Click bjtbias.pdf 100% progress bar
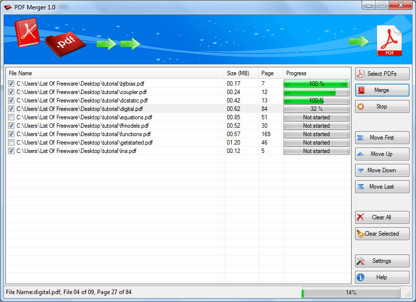Image resolution: width=416 pixels, height=302 pixels. coord(316,84)
